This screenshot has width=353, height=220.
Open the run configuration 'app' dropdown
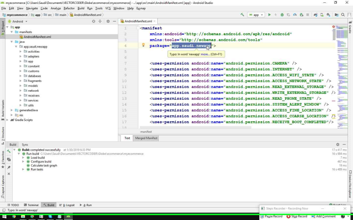click(256, 15)
